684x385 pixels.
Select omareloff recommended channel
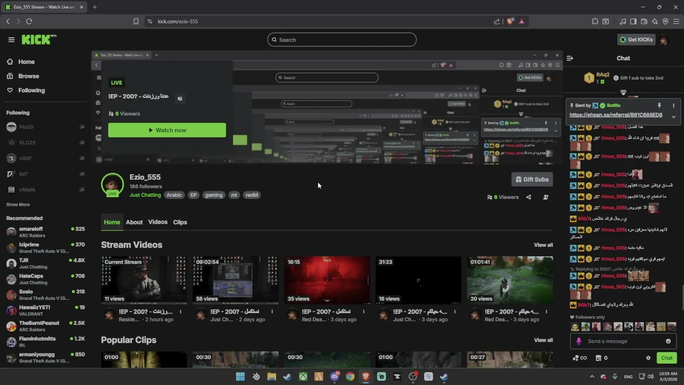tap(45, 232)
